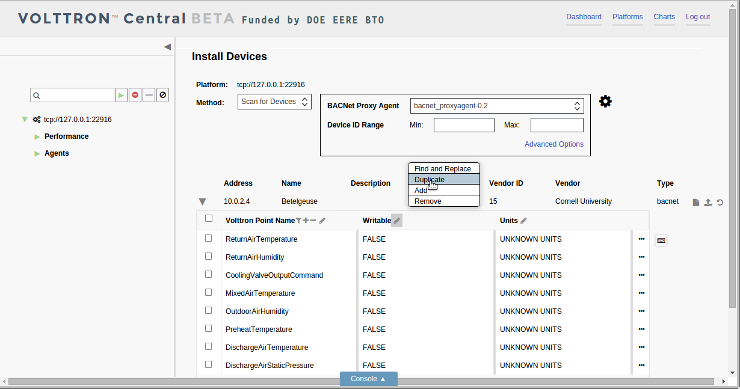Check the DischargeAirTemperature row checkbox
Viewport: 740px width, 389px height.
209,346
